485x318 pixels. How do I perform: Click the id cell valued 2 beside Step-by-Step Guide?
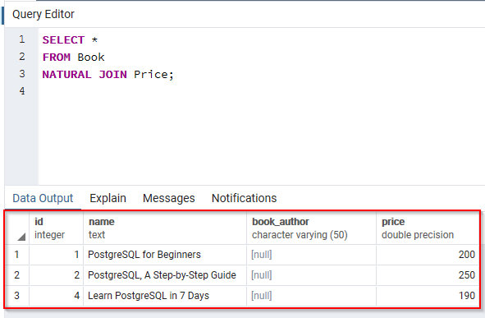point(57,275)
